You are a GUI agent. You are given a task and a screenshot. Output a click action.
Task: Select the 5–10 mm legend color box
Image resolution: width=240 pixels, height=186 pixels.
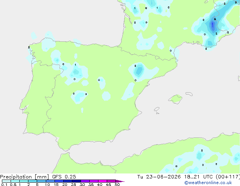[x=41, y=181]
